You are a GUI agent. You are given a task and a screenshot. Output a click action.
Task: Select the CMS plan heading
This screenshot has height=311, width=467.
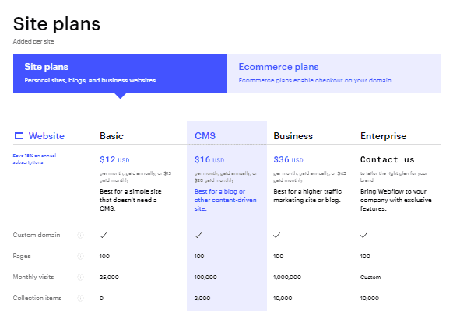tap(205, 136)
